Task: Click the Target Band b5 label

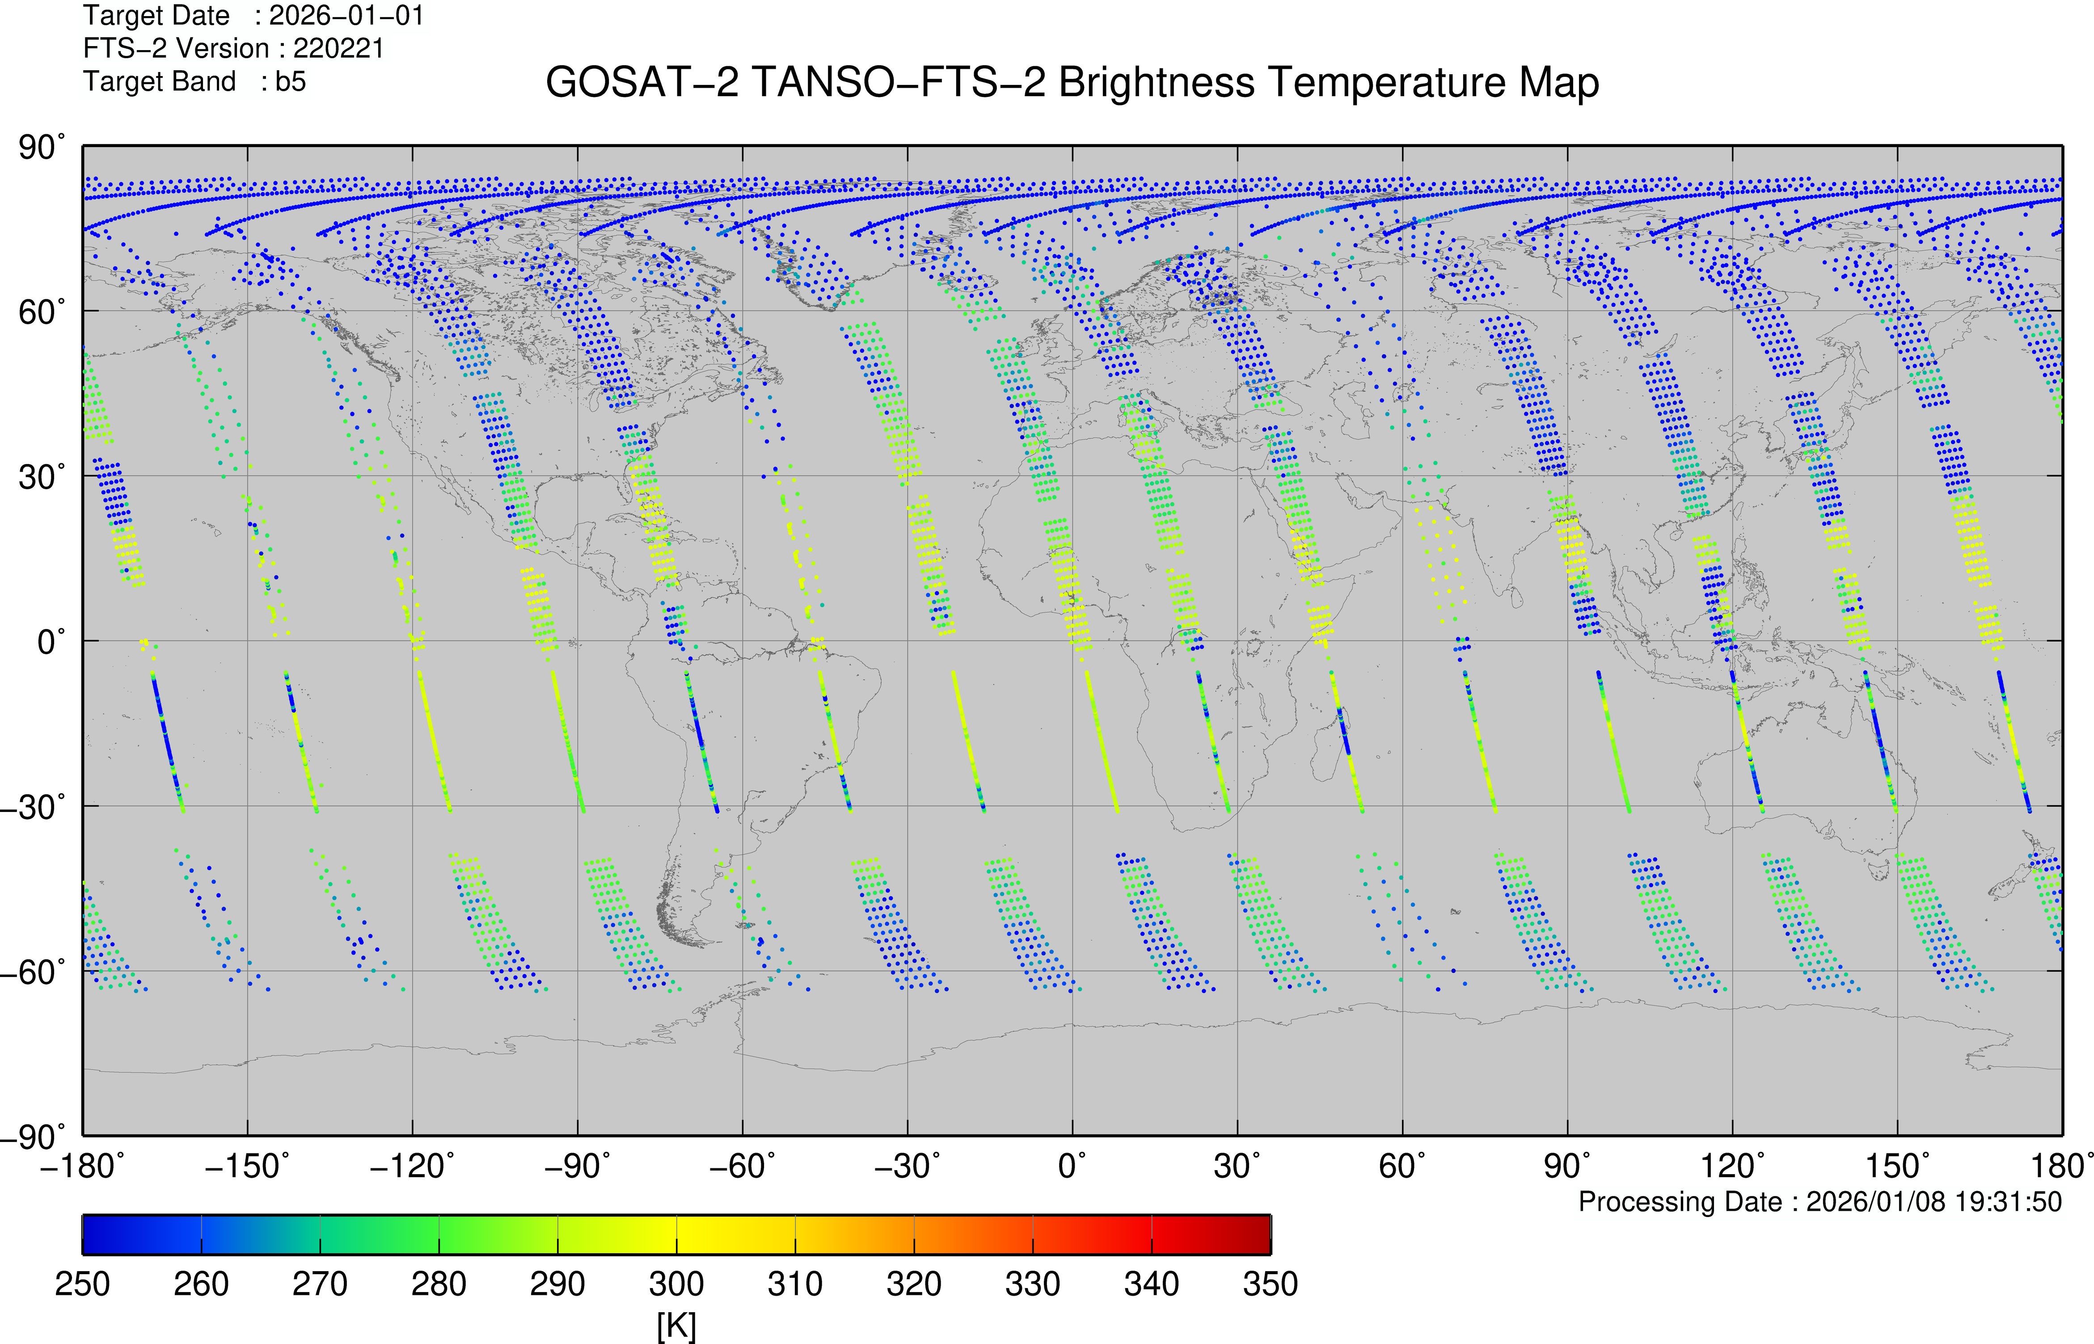Action: pyautogui.click(x=194, y=81)
